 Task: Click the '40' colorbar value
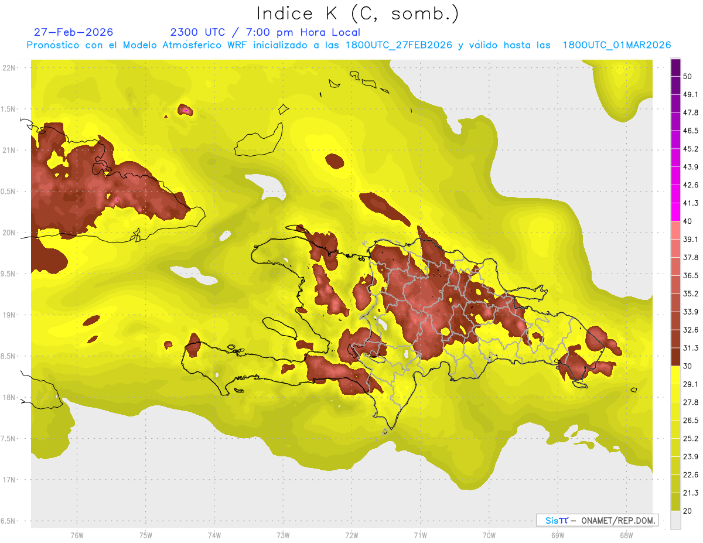tap(688, 221)
